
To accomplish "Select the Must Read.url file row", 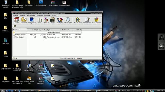I will pyautogui.click(x=47, y=37).
